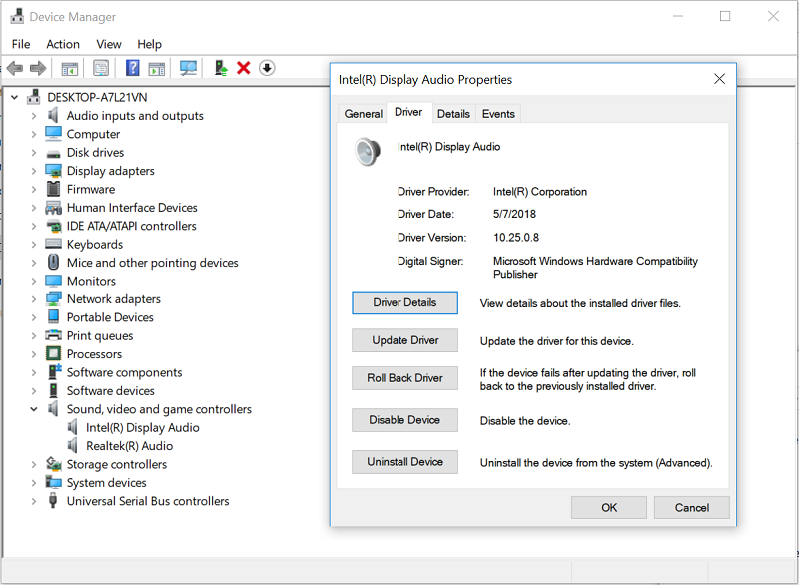799x585 pixels.
Task: Click the Audio inputs and outputs speaker icon
Action: [x=53, y=115]
